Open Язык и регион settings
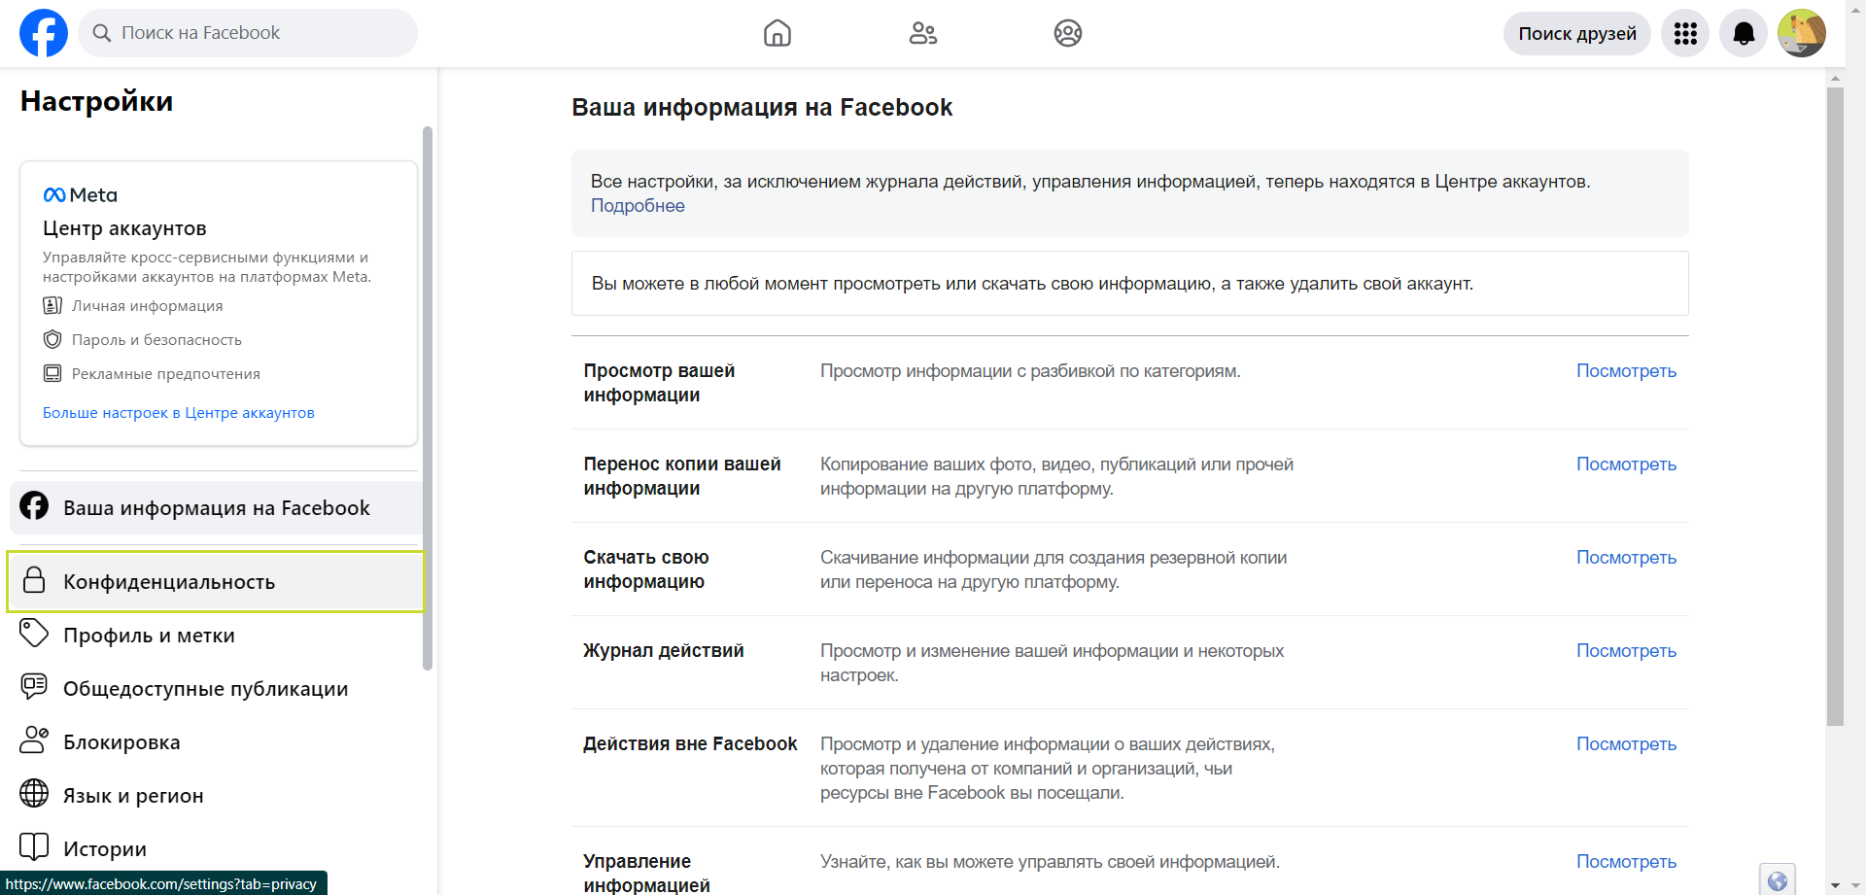This screenshot has width=1866, height=895. click(x=133, y=796)
